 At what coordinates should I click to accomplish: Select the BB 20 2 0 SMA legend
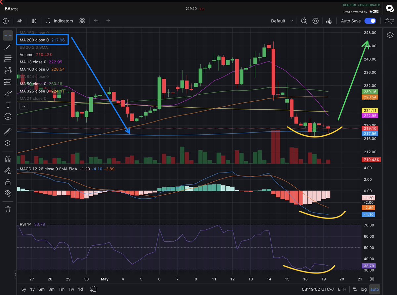33,47
